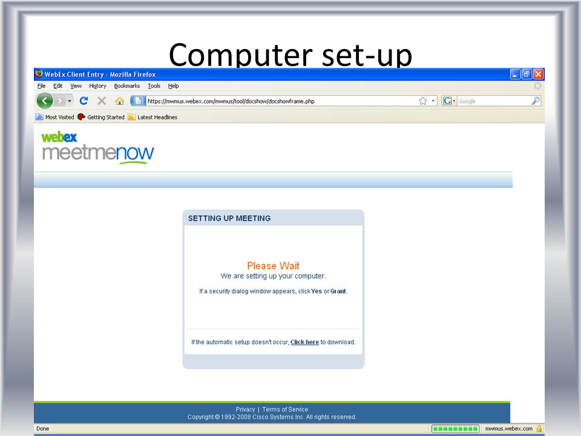
Task: Click the Cisco Systems copyright text
Action: 272,417
